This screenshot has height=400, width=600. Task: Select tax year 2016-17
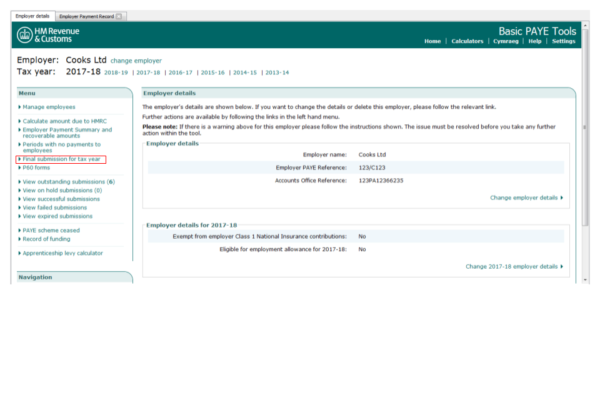(x=180, y=72)
